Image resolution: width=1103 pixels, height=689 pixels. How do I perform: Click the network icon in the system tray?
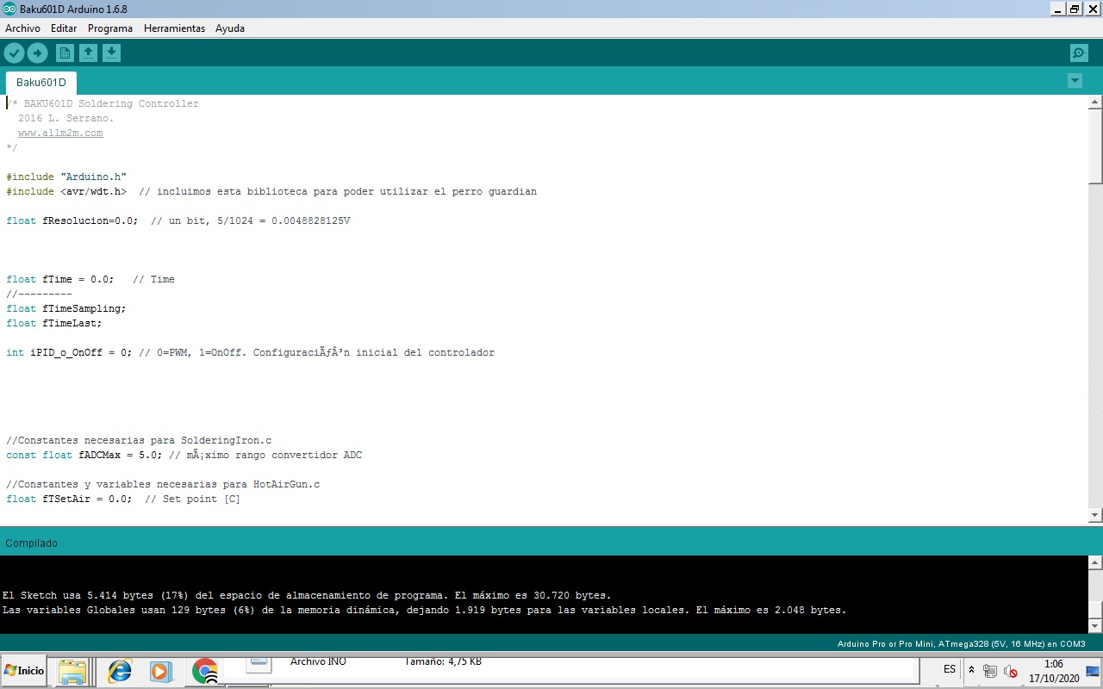click(990, 671)
